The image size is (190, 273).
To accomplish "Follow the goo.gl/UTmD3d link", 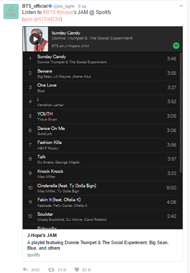I will (42, 19).
